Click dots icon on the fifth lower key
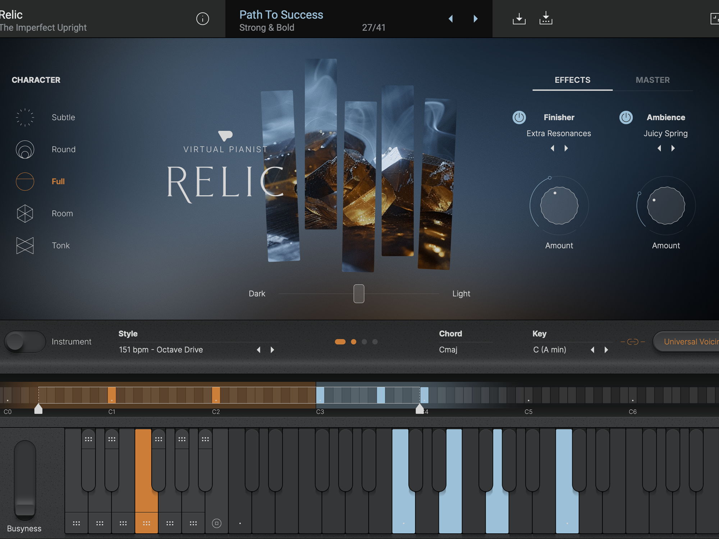Viewport: 719px width, 539px height. point(170,523)
